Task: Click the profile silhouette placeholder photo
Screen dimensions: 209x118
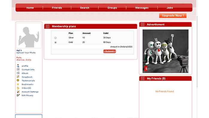Action: (29, 36)
